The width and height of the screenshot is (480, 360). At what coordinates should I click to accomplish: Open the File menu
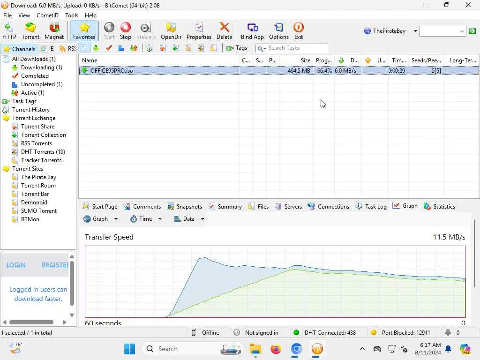point(7,15)
